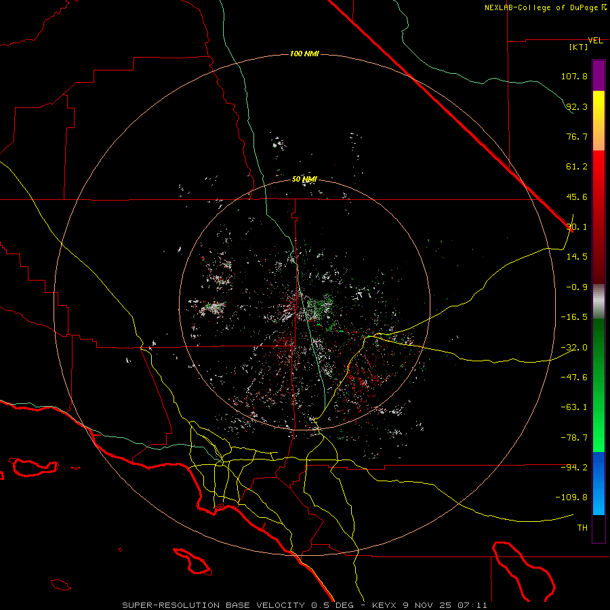Click the 14.5 velocity scale value

tap(577, 257)
